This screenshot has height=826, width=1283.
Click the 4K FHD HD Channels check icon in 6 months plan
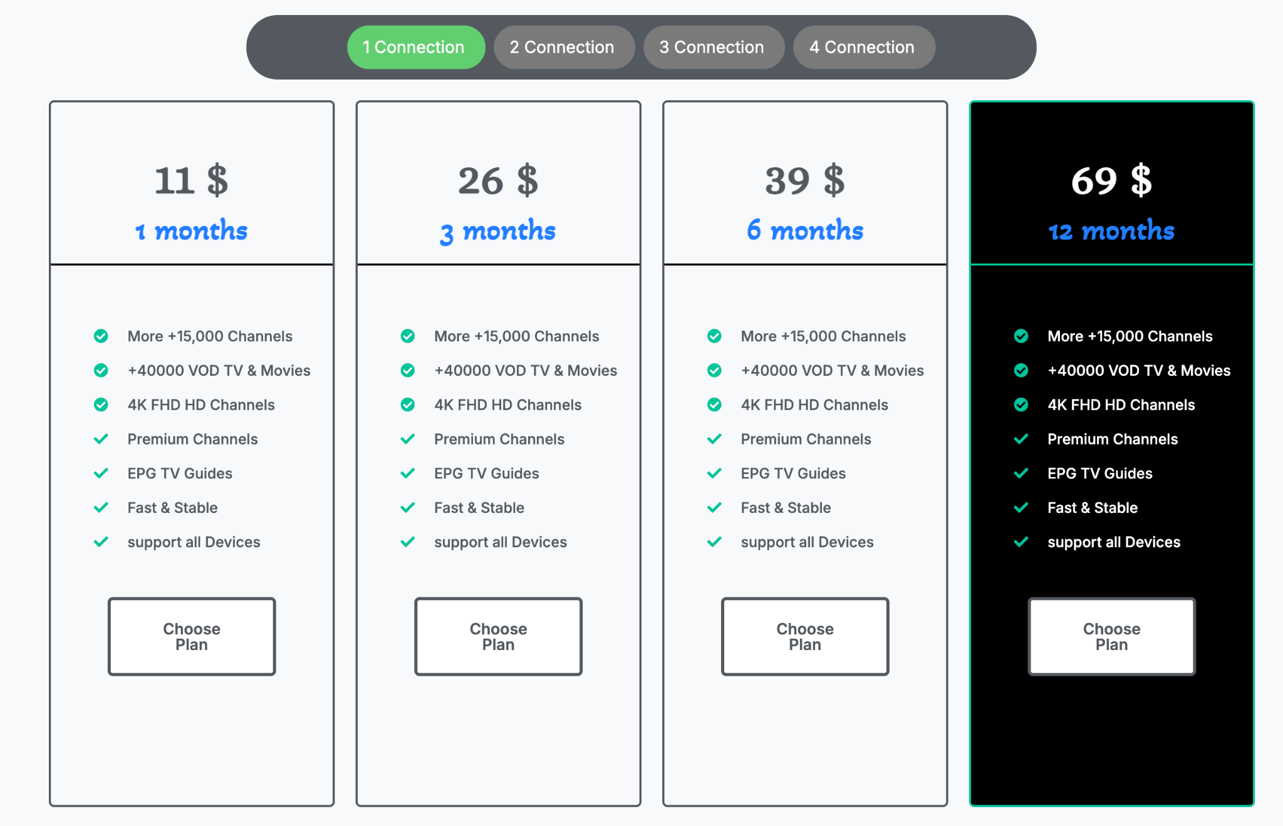(x=714, y=405)
